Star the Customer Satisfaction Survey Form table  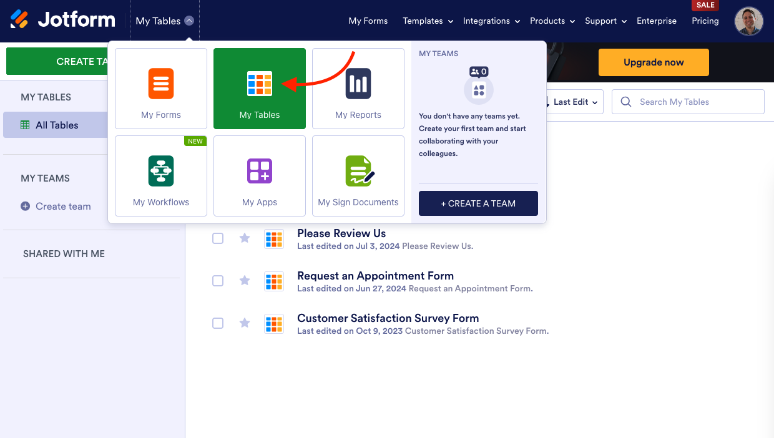click(245, 323)
